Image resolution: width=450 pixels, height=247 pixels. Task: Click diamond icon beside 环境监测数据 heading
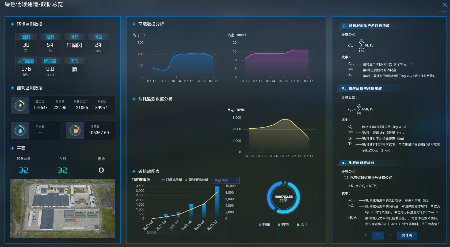point(12,24)
